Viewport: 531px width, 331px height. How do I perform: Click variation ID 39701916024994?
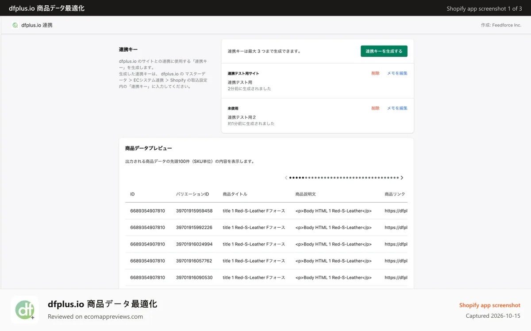click(194, 244)
